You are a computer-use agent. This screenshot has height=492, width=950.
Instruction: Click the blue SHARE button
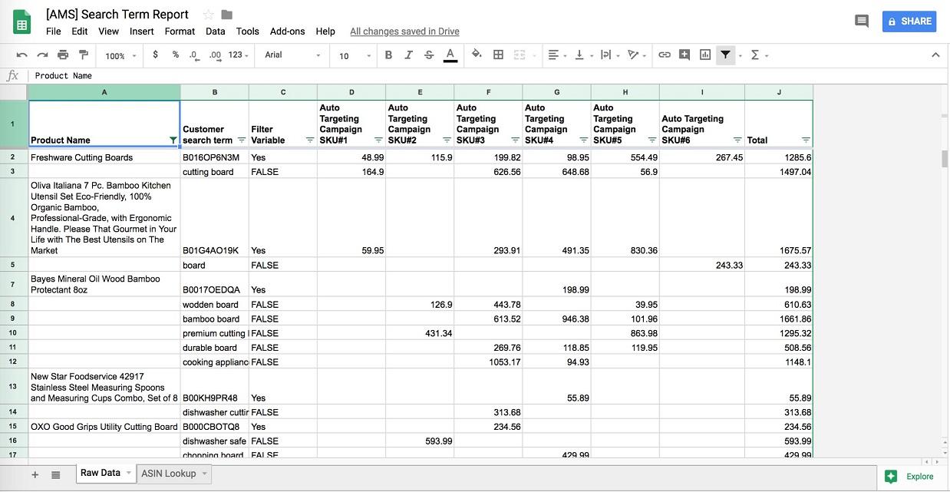pyautogui.click(x=909, y=21)
